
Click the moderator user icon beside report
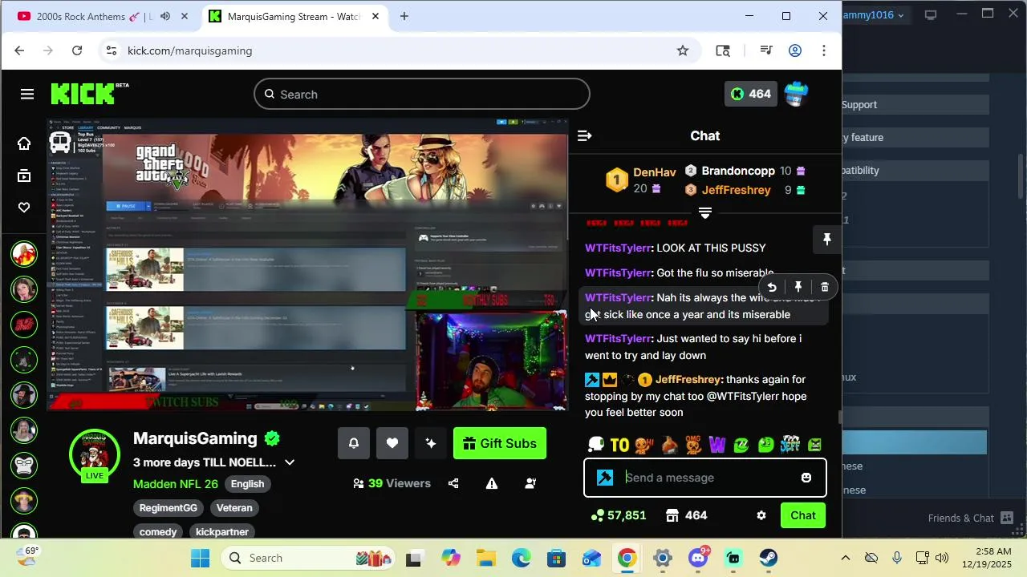(530, 483)
